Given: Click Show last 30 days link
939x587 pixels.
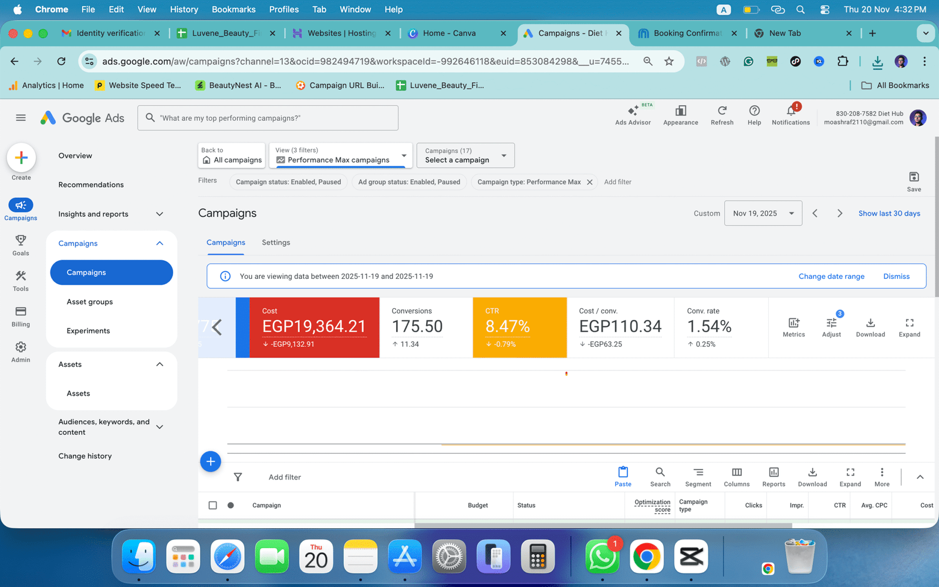Looking at the screenshot, I should (x=889, y=214).
